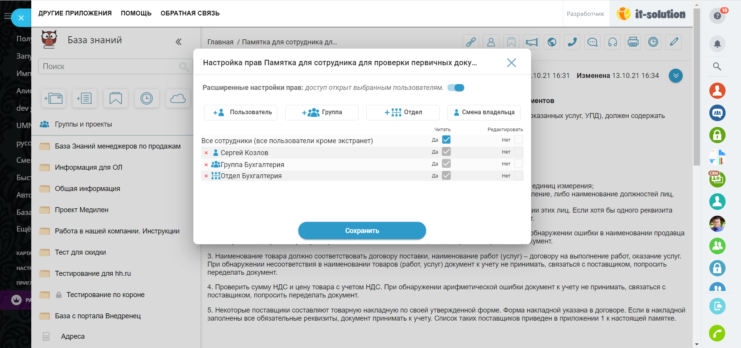Remove Отдел Бухгалтерия from the access list

[206, 176]
